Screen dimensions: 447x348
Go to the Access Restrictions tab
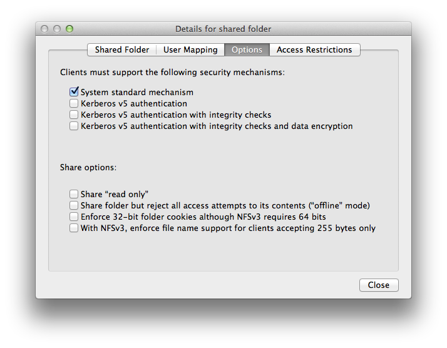pos(314,50)
